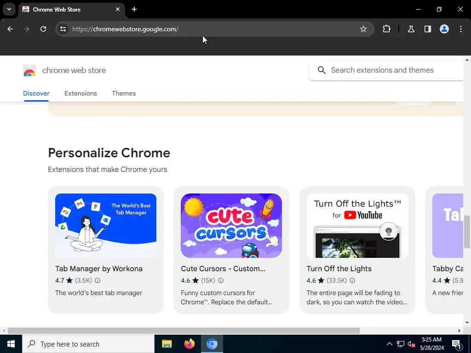Show rating info for Turn Off the Lights
Viewport: 471px width, 353px height.
(x=352, y=280)
